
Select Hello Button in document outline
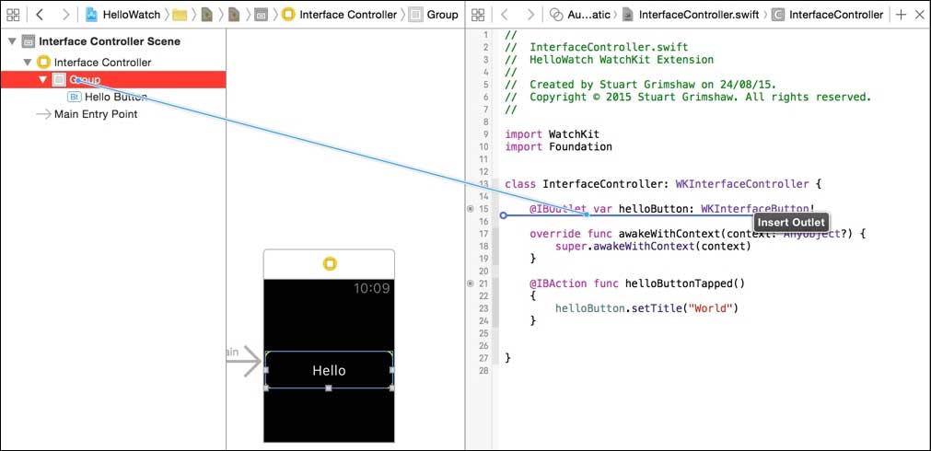(x=115, y=97)
